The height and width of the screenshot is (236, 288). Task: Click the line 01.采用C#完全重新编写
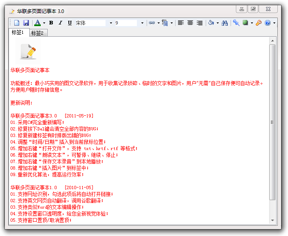click(x=37, y=122)
